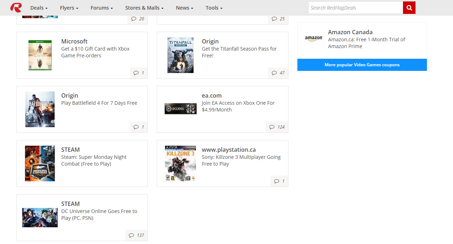Click the EA Access banner image
The height and width of the screenshot is (244, 453).
[x=181, y=109]
